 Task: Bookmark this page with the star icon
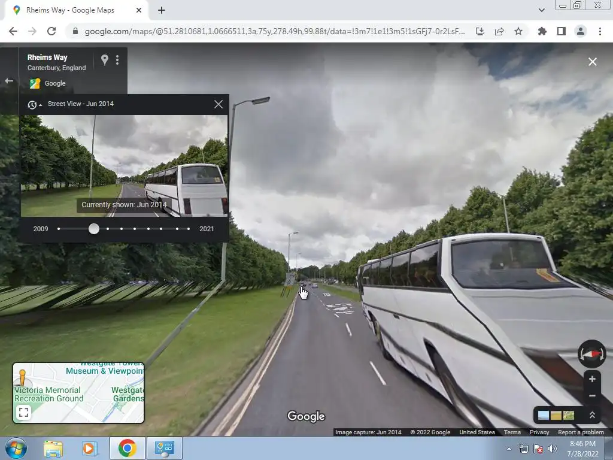pyautogui.click(x=518, y=31)
